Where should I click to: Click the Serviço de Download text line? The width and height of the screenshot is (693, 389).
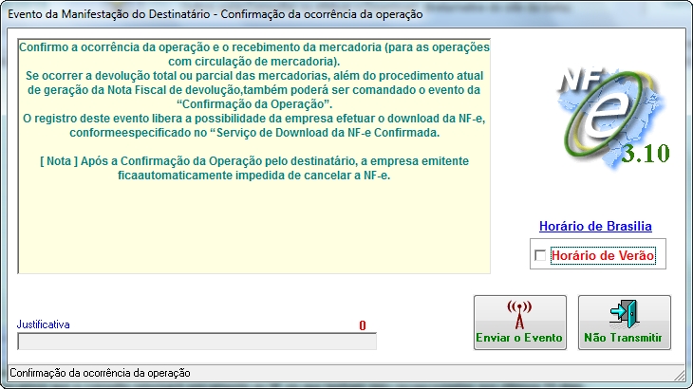tap(253, 133)
